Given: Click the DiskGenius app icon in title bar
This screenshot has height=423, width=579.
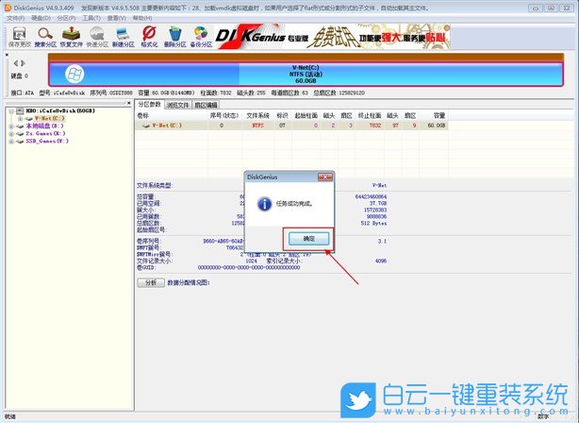Looking at the screenshot, I should [8, 8].
